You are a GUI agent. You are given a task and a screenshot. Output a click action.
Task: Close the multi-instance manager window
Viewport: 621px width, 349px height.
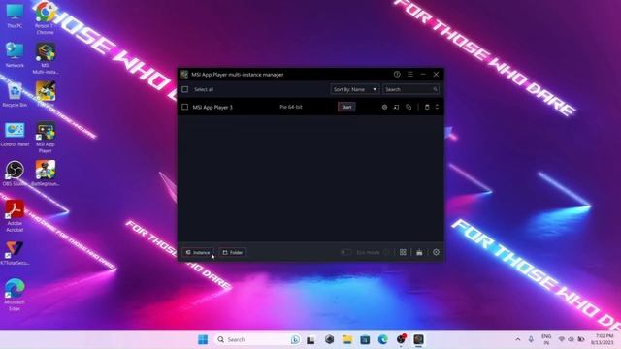point(436,74)
